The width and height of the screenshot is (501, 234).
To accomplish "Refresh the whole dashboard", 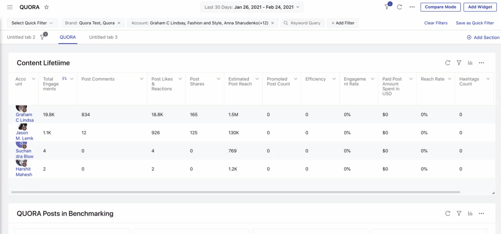I will click(x=399, y=7).
